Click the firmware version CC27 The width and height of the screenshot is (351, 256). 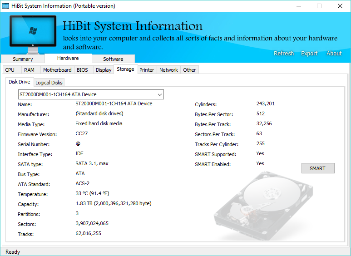pos(82,133)
